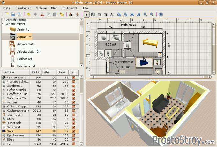217x147 pixels.
Task: Add furniture to home from toolbar
Action: click(71, 14)
